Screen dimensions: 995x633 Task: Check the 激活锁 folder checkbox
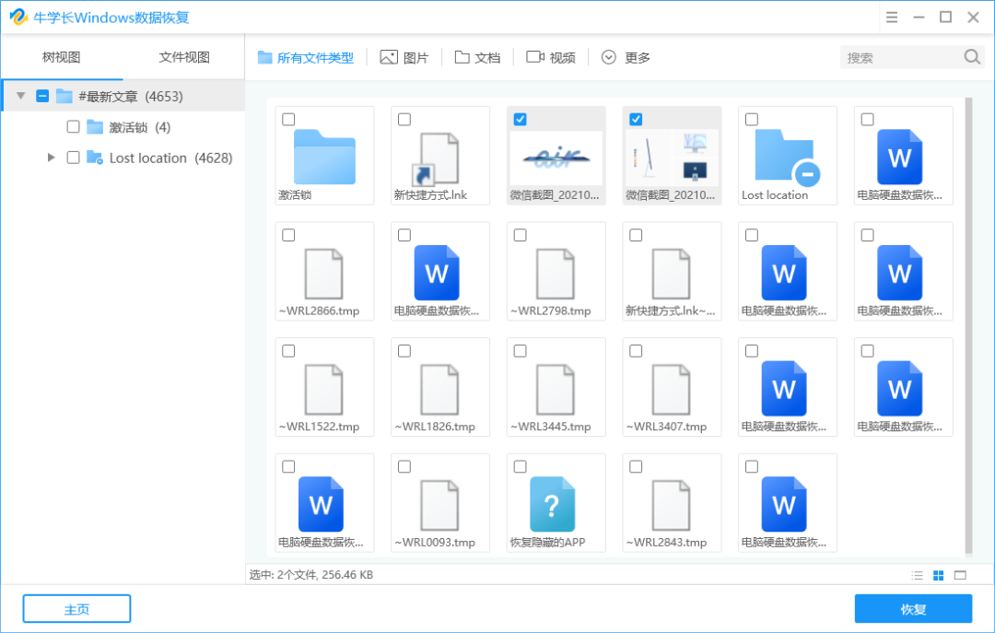click(x=71, y=126)
